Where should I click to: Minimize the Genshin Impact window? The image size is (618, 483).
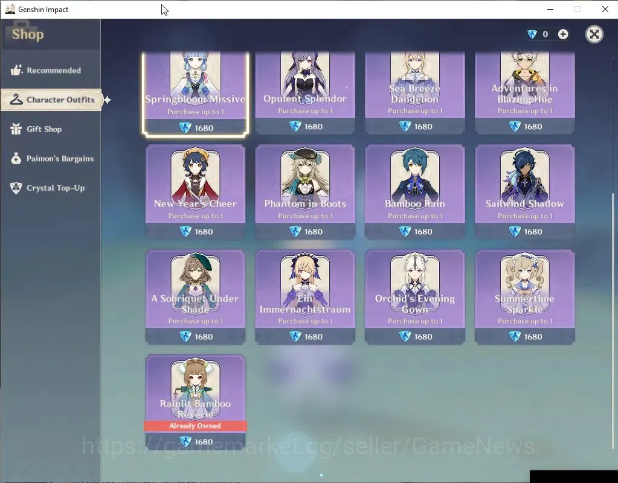tap(550, 9)
